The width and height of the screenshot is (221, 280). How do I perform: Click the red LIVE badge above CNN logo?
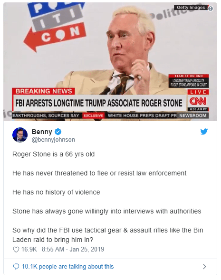point(198,92)
